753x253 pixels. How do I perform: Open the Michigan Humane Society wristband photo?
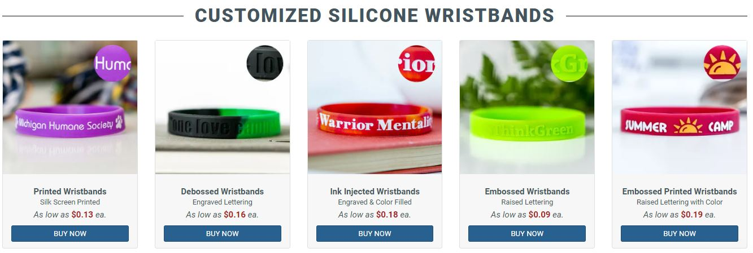(x=70, y=107)
